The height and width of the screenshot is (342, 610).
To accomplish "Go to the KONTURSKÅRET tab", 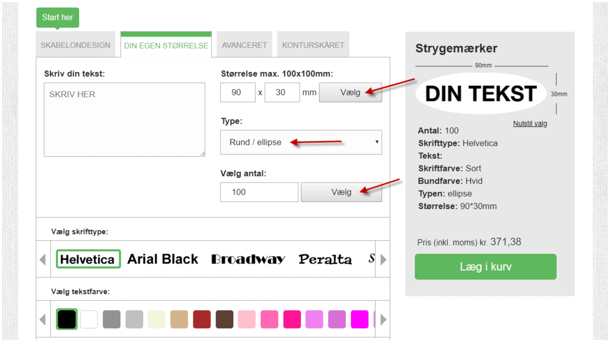I will coord(313,45).
